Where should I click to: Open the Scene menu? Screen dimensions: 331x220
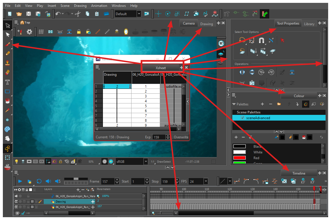tap(65, 5)
